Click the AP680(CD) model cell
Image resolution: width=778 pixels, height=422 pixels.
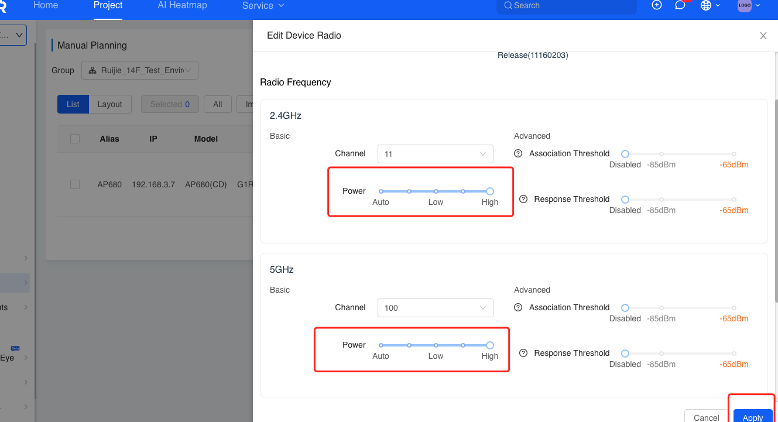coord(206,184)
